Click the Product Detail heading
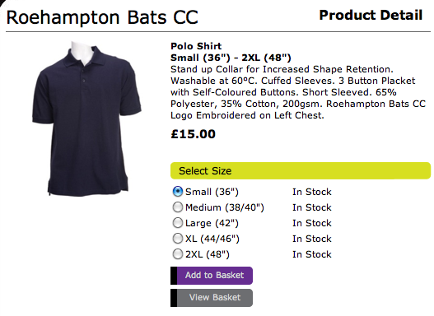The height and width of the screenshot is (316, 434). click(371, 15)
